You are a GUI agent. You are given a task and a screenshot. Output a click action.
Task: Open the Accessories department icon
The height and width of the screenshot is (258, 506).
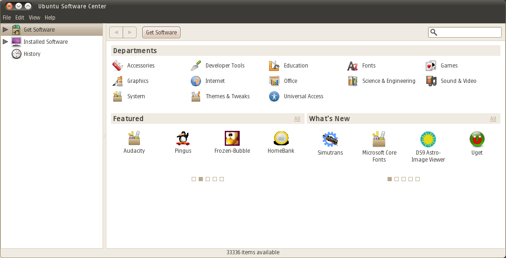click(118, 65)
